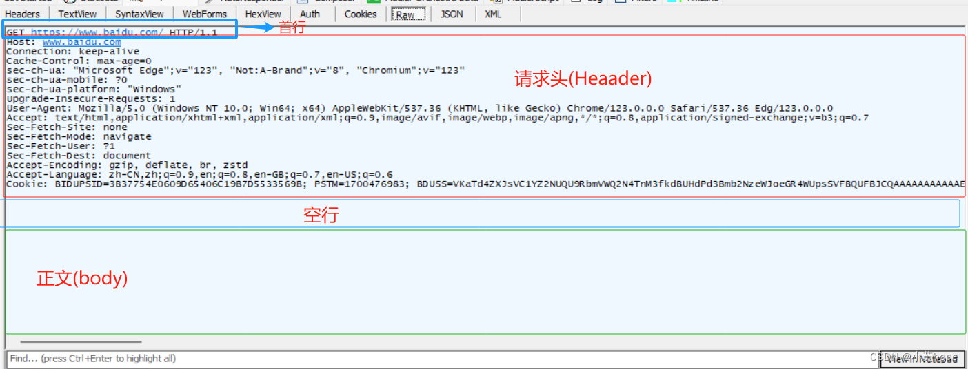Open the XML tab
Viewport: 968px width, 369px height.
tap(493, 14)
